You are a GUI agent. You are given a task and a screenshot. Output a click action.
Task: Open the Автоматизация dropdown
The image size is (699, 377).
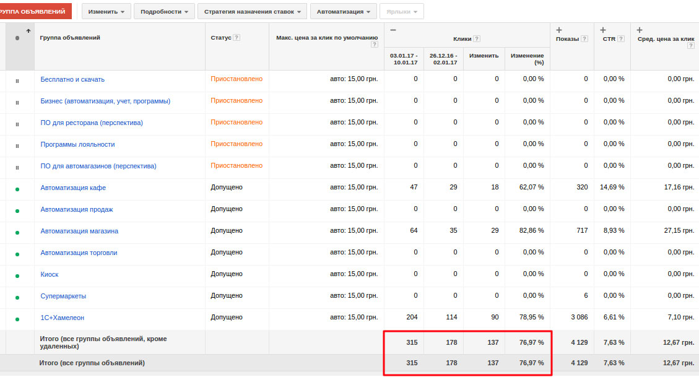tap(343, 12)
